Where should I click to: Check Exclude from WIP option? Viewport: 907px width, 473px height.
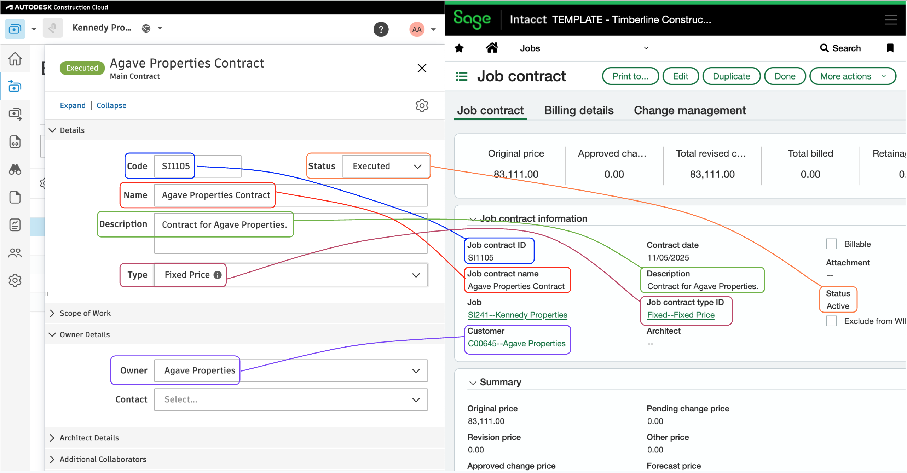(831, 321)
